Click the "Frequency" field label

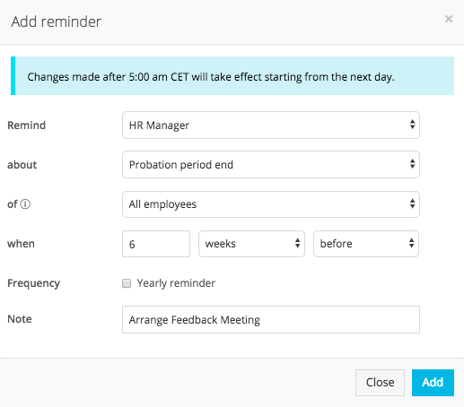click(33, 283)
